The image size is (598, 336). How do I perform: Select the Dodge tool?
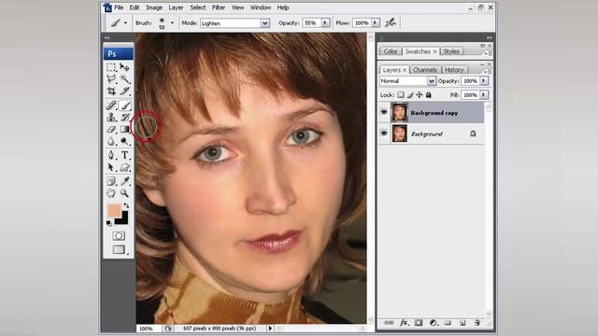(x=124, y=141)
